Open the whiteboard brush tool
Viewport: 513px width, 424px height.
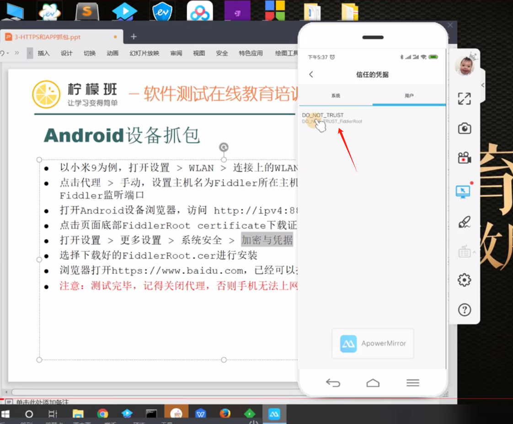point(464,222)
